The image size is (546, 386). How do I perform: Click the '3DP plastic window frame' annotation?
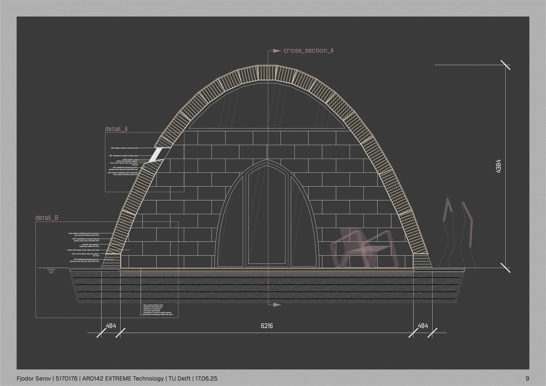coord(124,148)
